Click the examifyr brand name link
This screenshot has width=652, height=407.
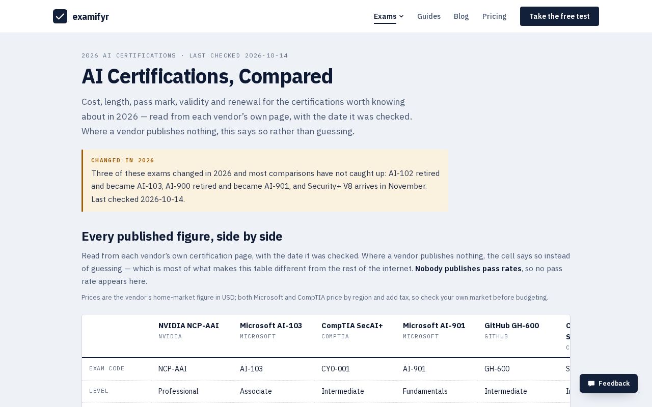click(91, 17)
